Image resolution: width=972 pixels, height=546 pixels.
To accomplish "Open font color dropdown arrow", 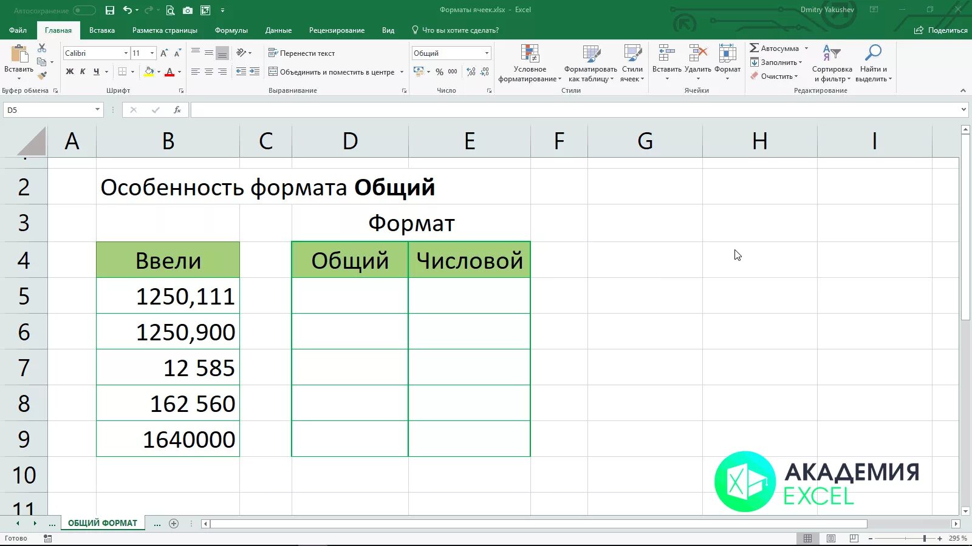I will click(x=179, y=72).
